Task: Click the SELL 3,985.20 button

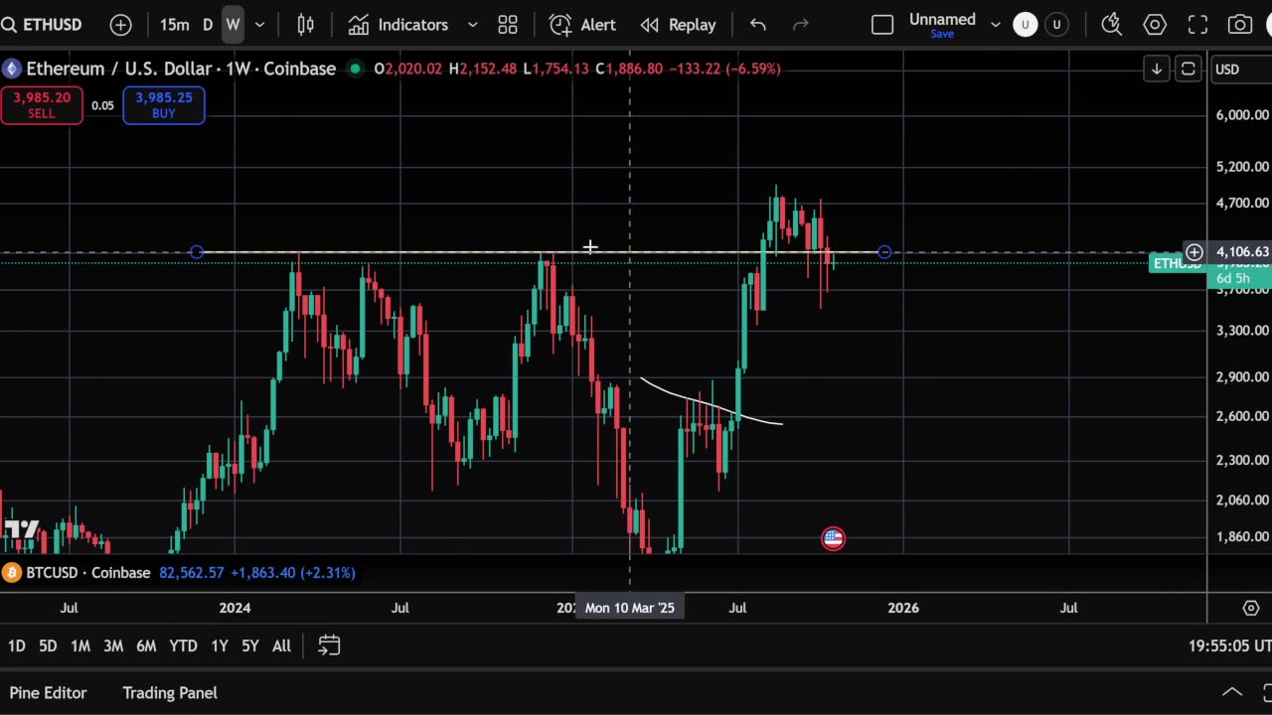Action: [42, 105]
